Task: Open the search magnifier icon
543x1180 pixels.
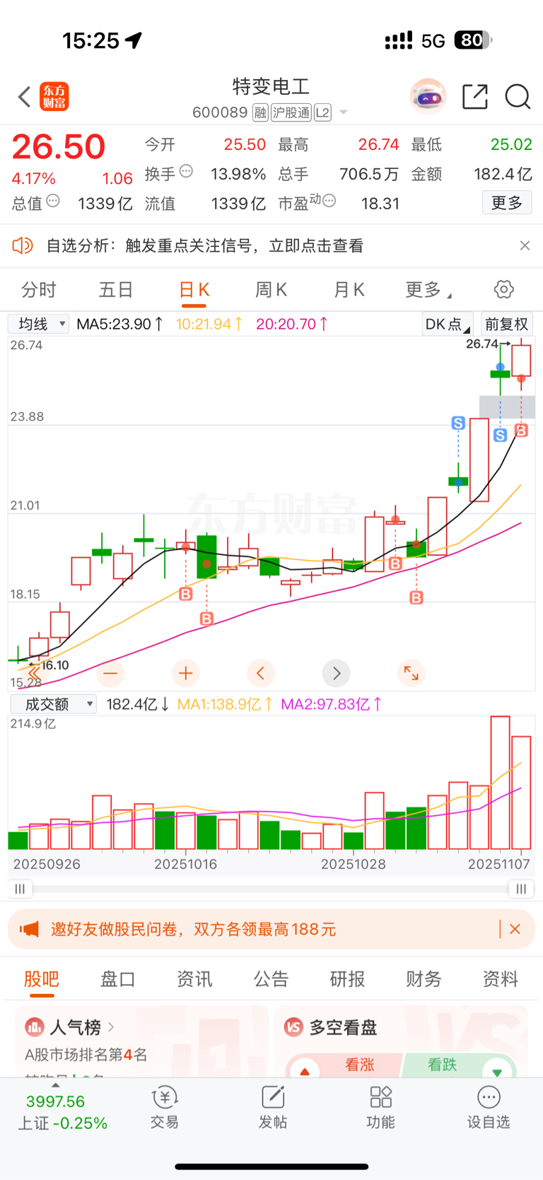Action: pyautogui.click(x=518, y=97)
